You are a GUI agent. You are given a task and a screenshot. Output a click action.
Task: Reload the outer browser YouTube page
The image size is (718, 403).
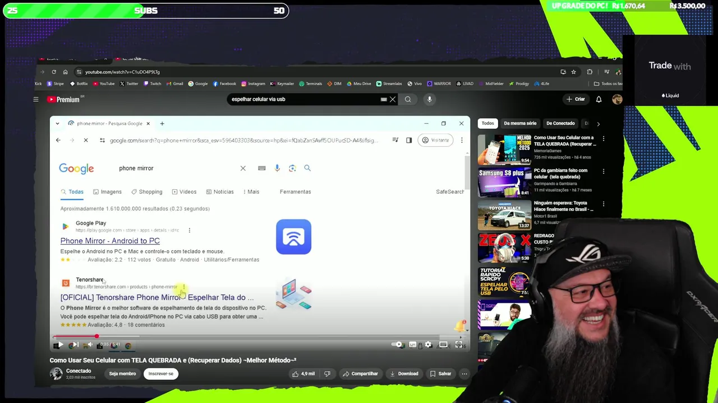pyautogui.click(x=54, y=72)
